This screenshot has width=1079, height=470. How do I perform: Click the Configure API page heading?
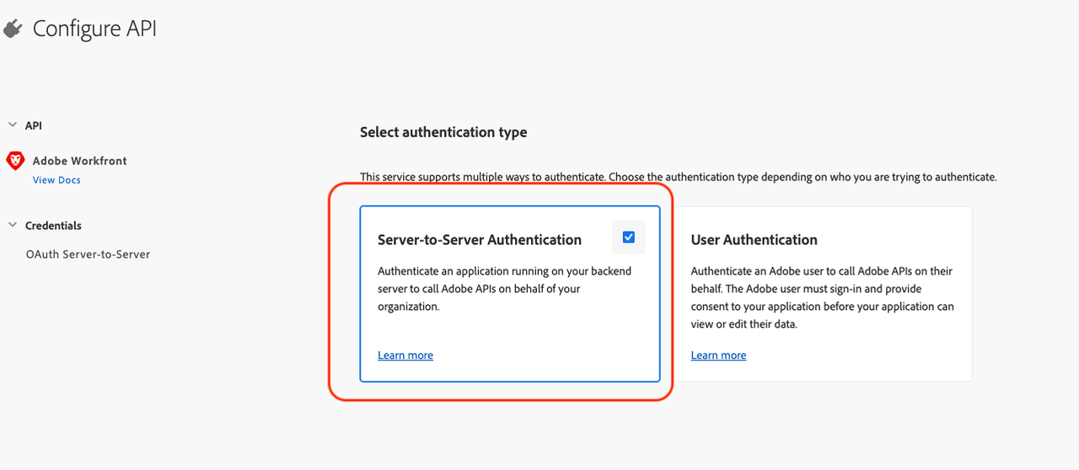(x=94, y=29)
